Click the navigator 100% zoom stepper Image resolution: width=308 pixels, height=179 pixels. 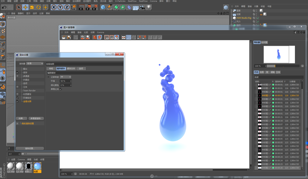coord(266,66)
